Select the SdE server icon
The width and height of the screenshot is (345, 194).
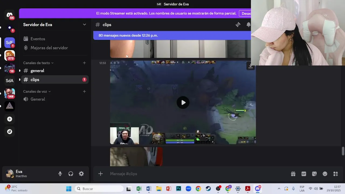(10, 43)
